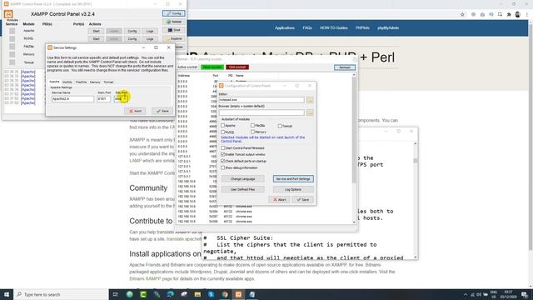Enable MySQL autostart checkbox
Image resolution: width=533 pixels, height=300 pixels.
pos(223,132)
